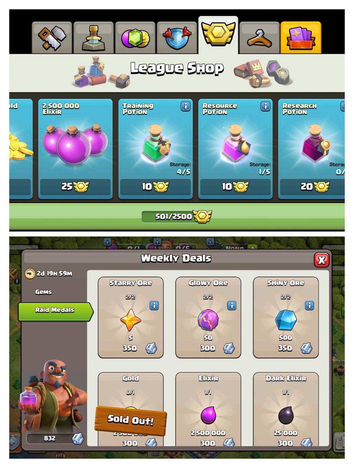Open the purple cards special offers tab
Screen dimensions: 354x468
tap(301, 38)
